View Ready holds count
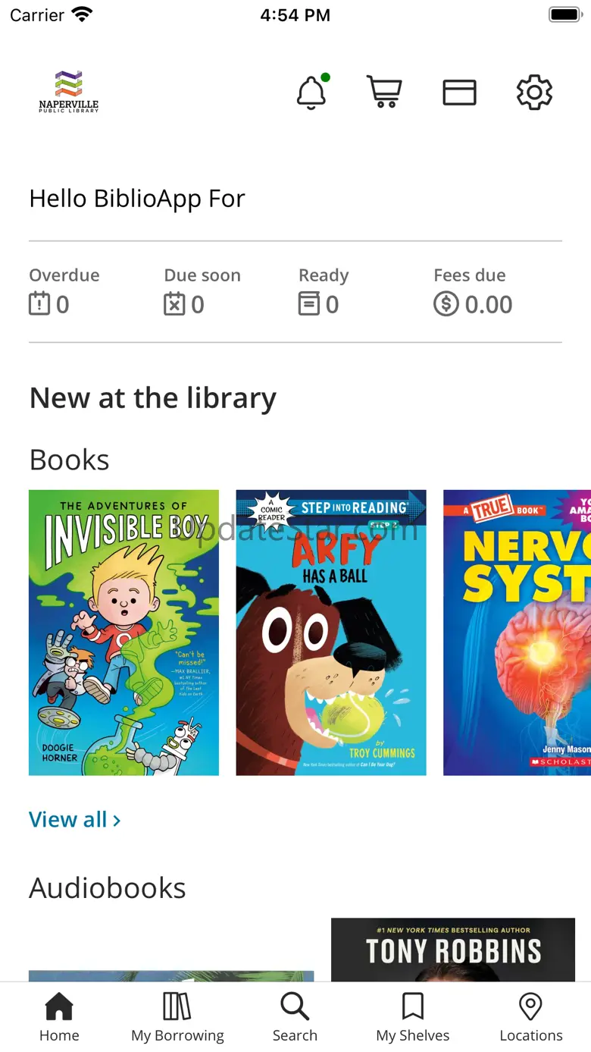 coord(324,291)
